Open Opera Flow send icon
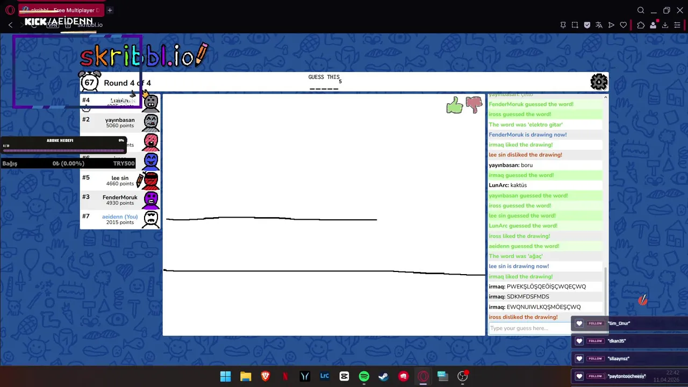 tap(611, 25)
